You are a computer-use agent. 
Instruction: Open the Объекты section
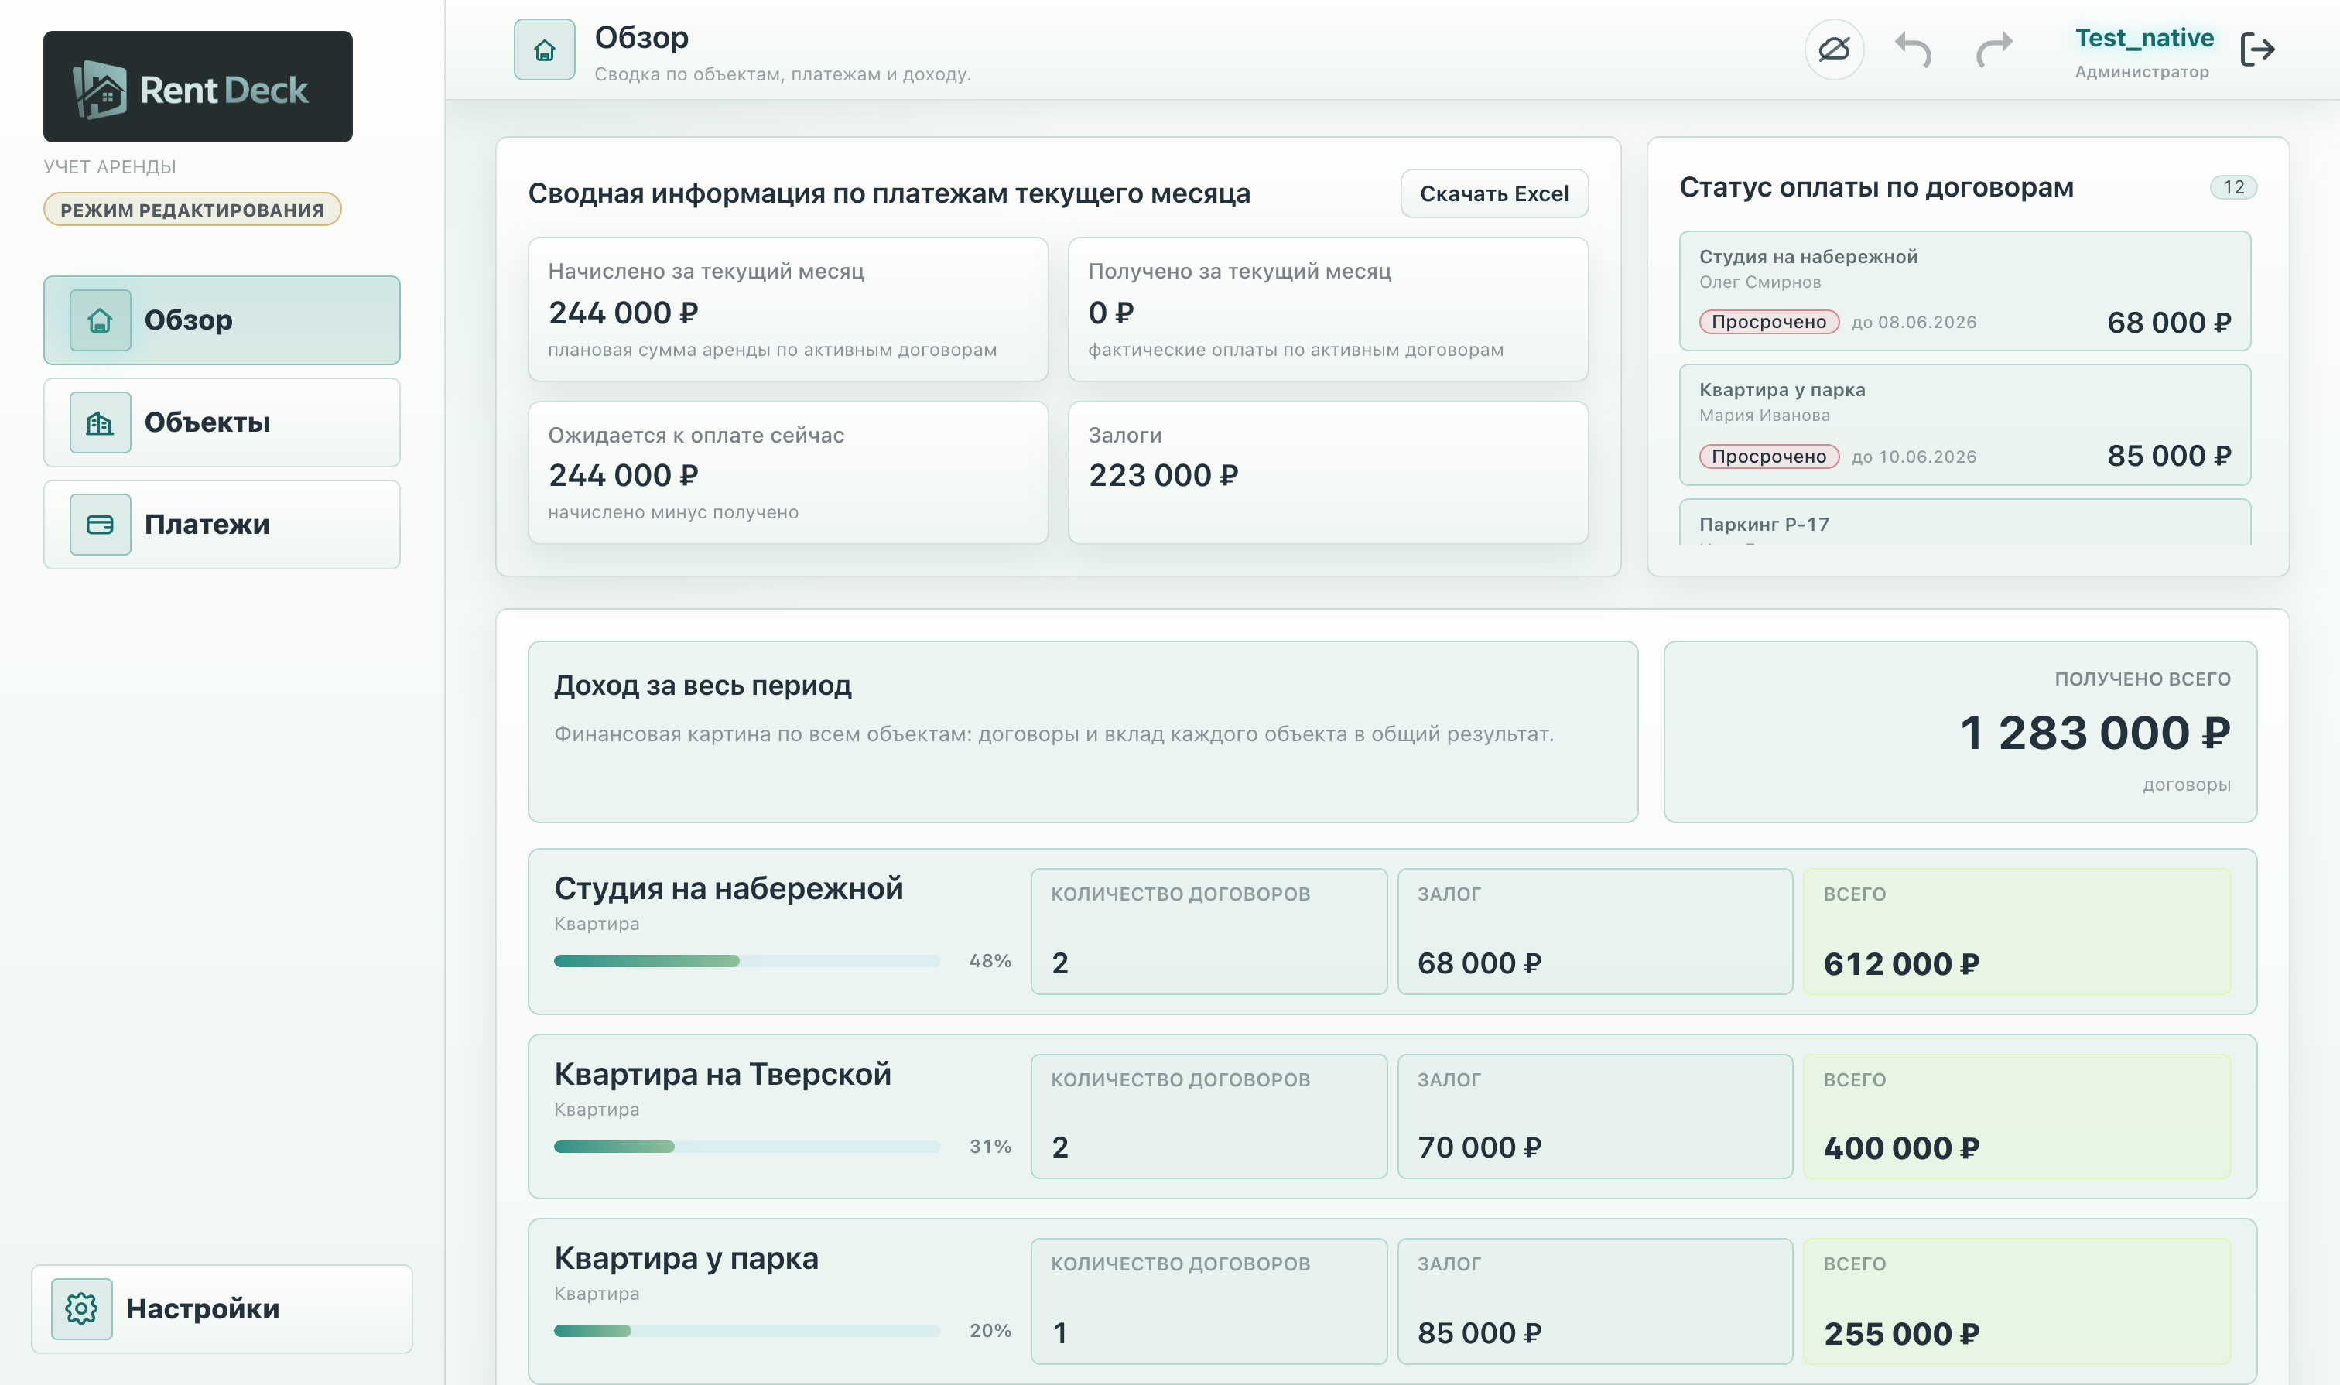[x=222, y=422]
